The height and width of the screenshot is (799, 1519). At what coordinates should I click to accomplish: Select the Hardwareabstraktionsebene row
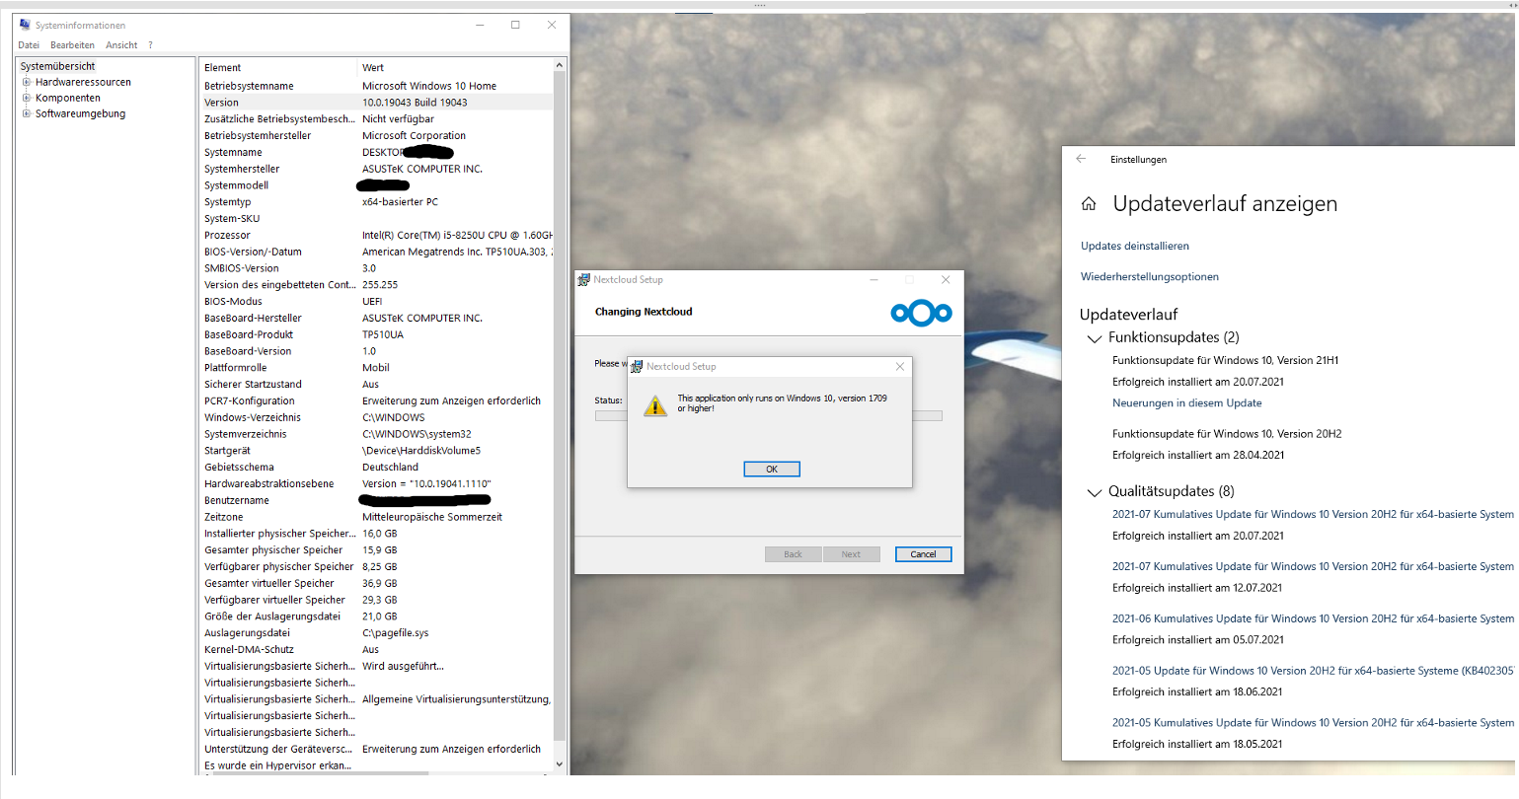[377, 484]
